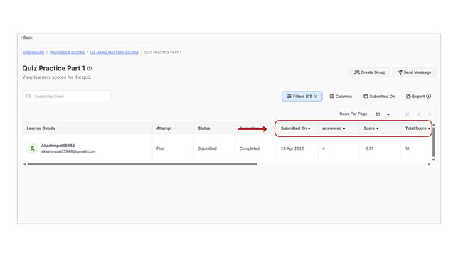This screenshot has height=257, width=458.
Task: Sort by Submitted On column header
Action: pyautogui.click(x=295, y=128)
